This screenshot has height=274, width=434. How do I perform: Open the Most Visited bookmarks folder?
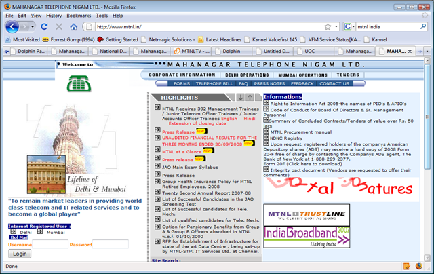(22, 39)
